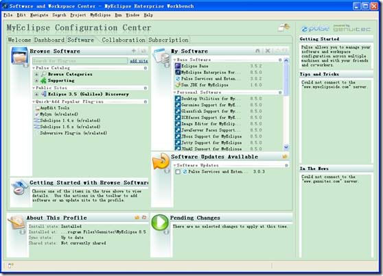This screenshot has width=383, height=276.
Task: Collapse the Quick-Add Popular Plug-ins section
Action: pos(34,101)
